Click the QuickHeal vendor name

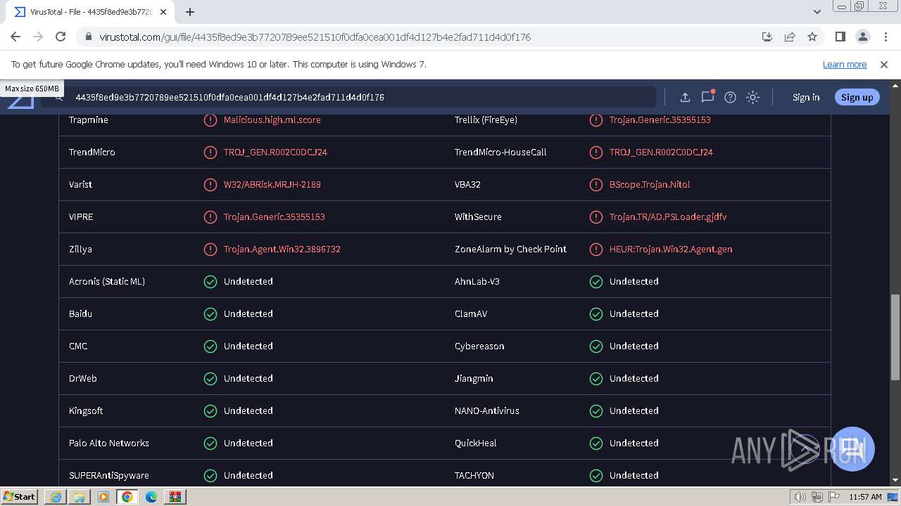476,443
